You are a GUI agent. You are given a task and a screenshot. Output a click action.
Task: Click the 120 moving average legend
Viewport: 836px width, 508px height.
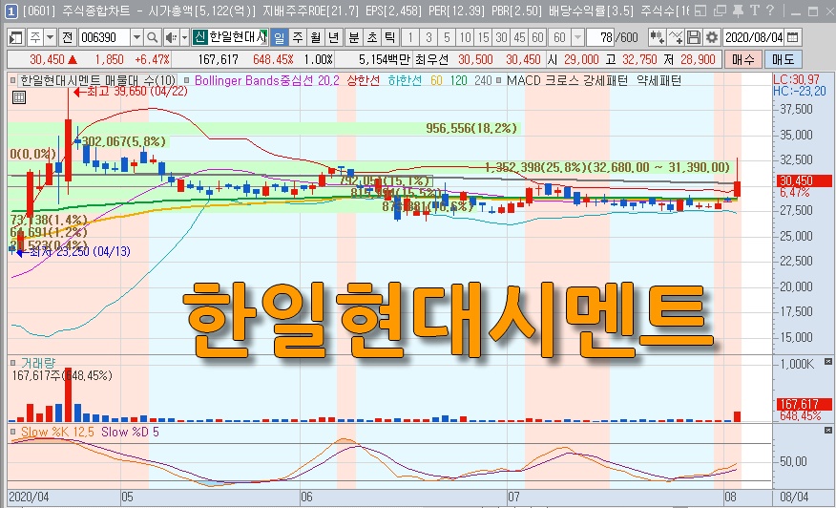click(x=458, y=80)
